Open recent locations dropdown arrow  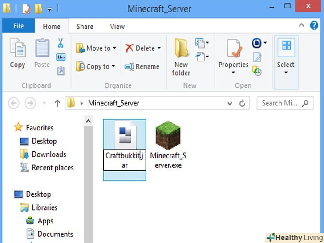[x=44, y=103]
